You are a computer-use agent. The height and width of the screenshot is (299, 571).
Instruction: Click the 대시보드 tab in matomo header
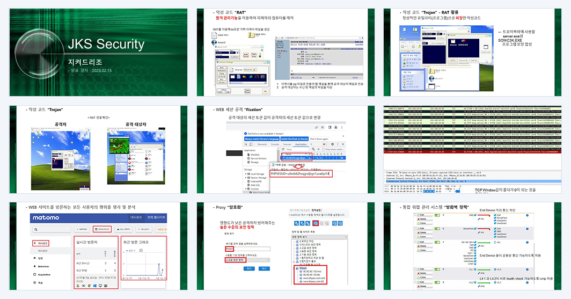136,217
